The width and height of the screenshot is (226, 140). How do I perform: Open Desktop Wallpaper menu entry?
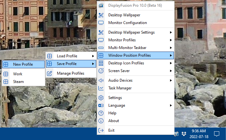click(x=136, y=15)
